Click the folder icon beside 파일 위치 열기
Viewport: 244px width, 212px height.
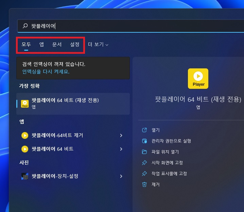click(144, 152)
